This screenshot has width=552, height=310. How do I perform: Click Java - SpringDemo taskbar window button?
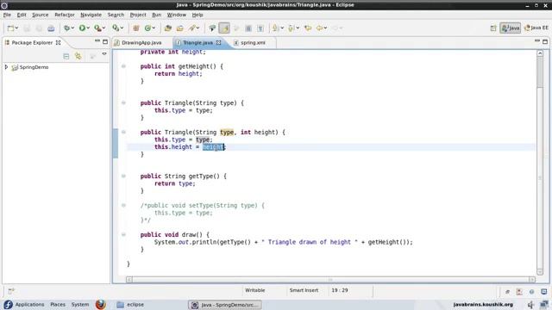[225, 305]
